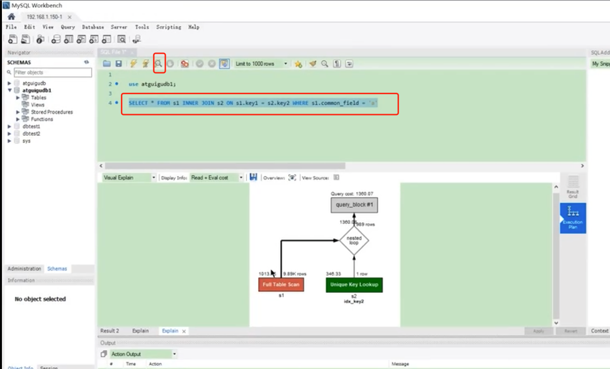Expand the Stored Procedures node
610x369 pixels.
pos(18,112)
